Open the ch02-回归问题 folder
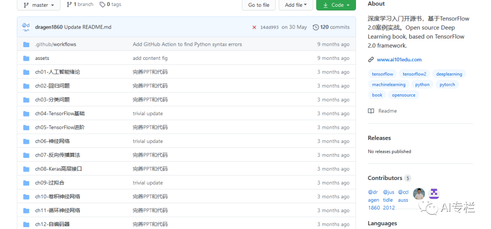This screenshot has width=491, height=229. tap(52, 86)
